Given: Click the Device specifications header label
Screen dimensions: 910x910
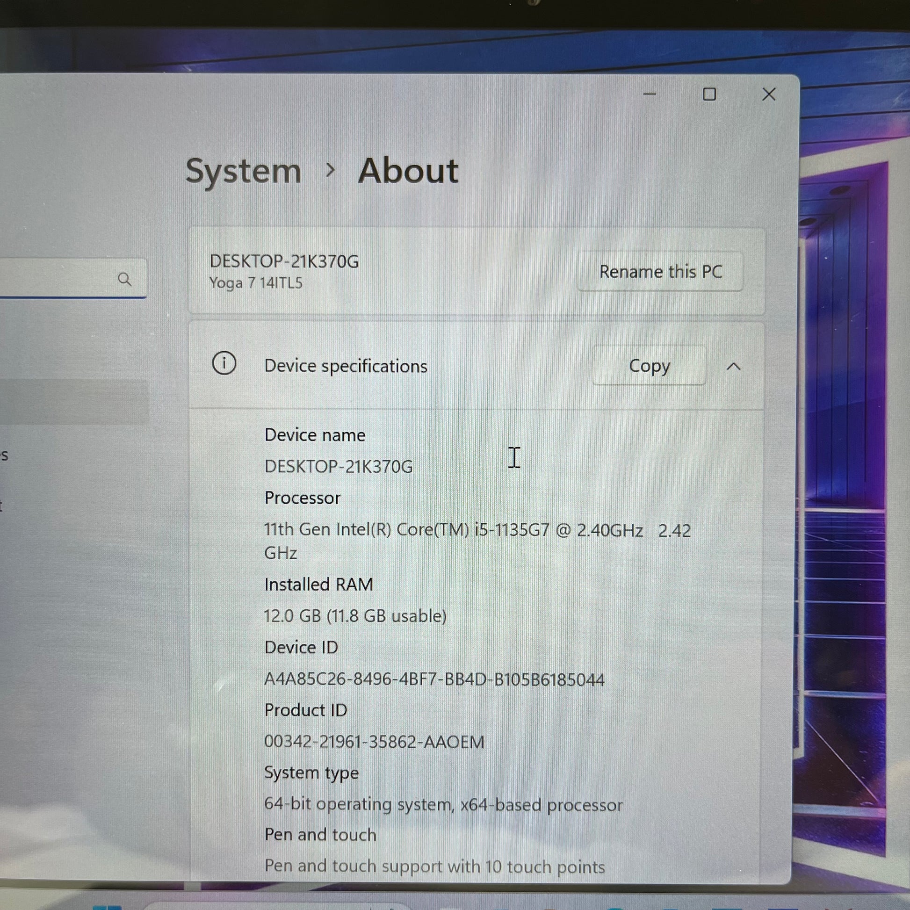Looking at the screenshot, I should 346,366.
